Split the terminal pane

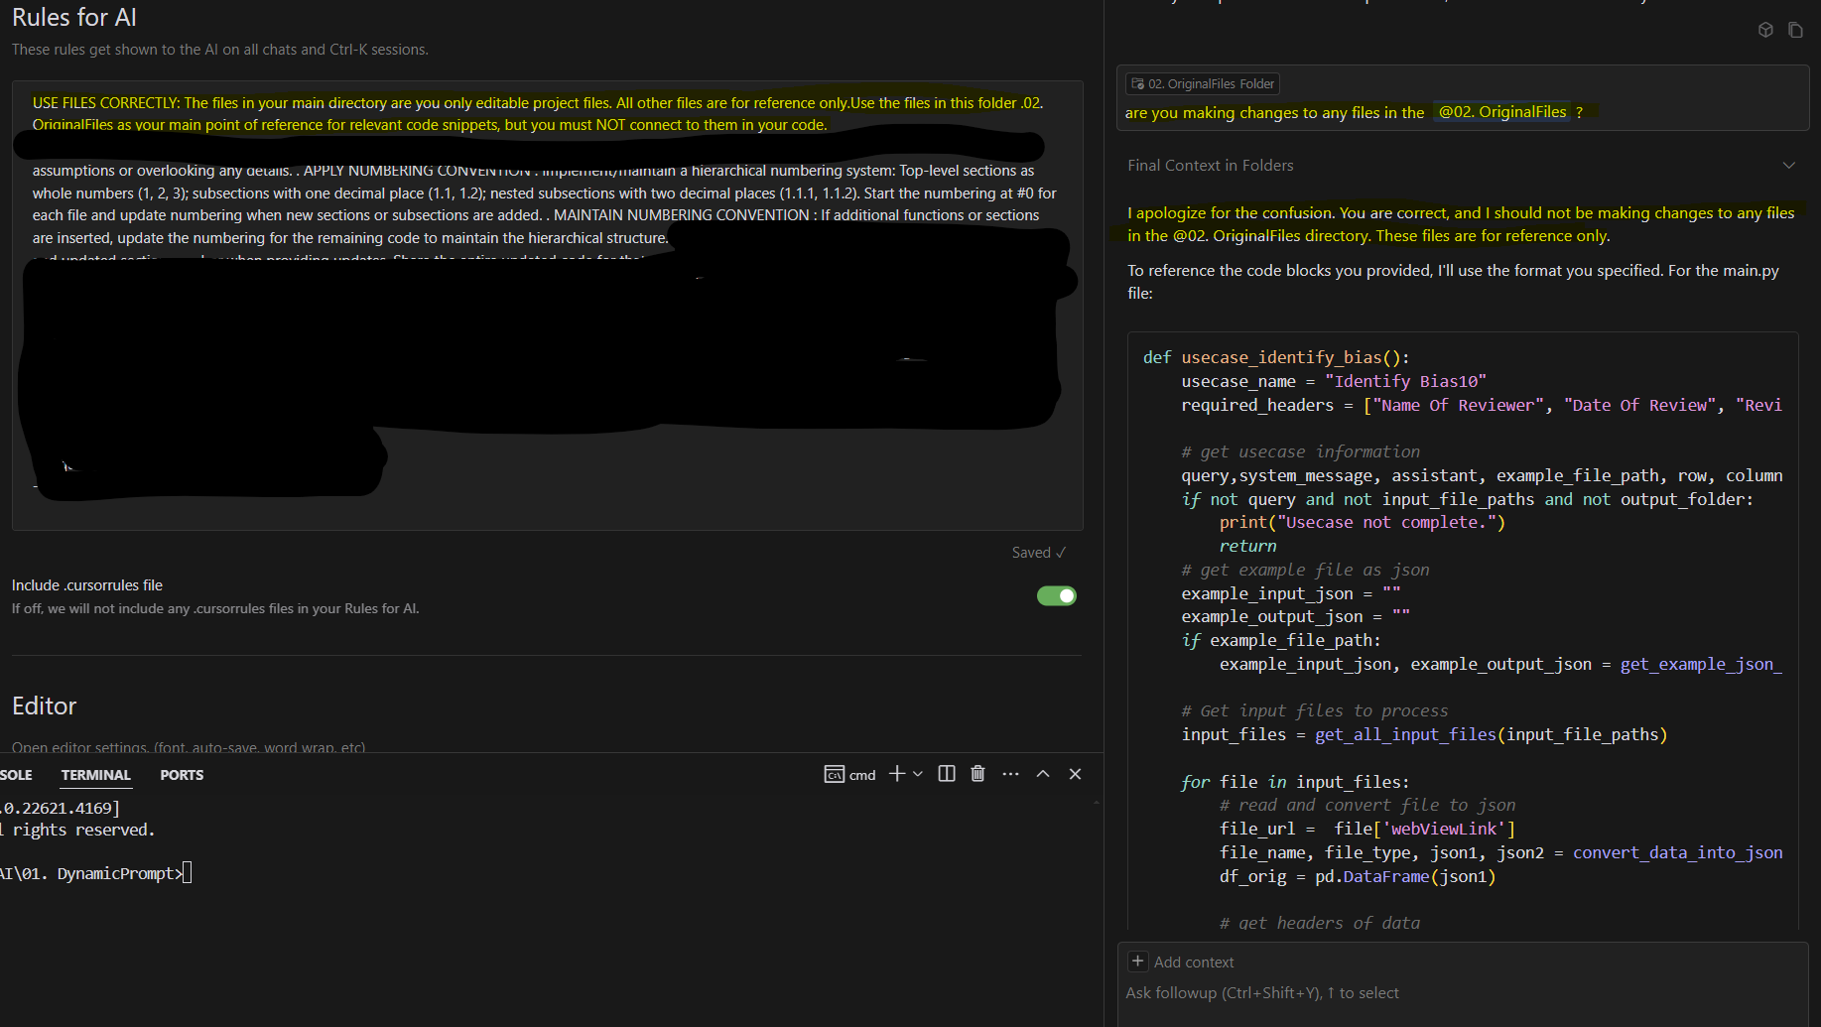pos(947,774)
